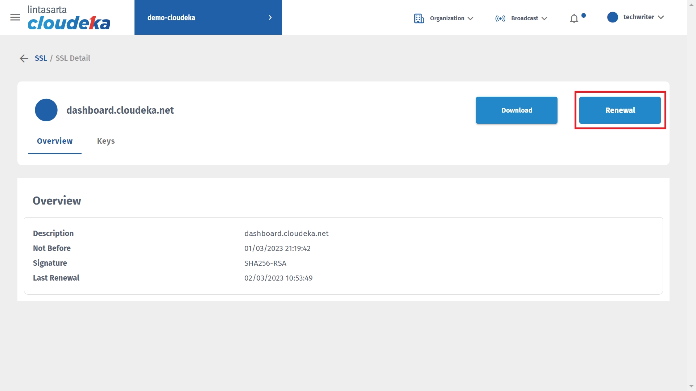
Task: Click the Lintasarta Cloudeka logo
Action: pyautogui.click(x=69, y=18)
